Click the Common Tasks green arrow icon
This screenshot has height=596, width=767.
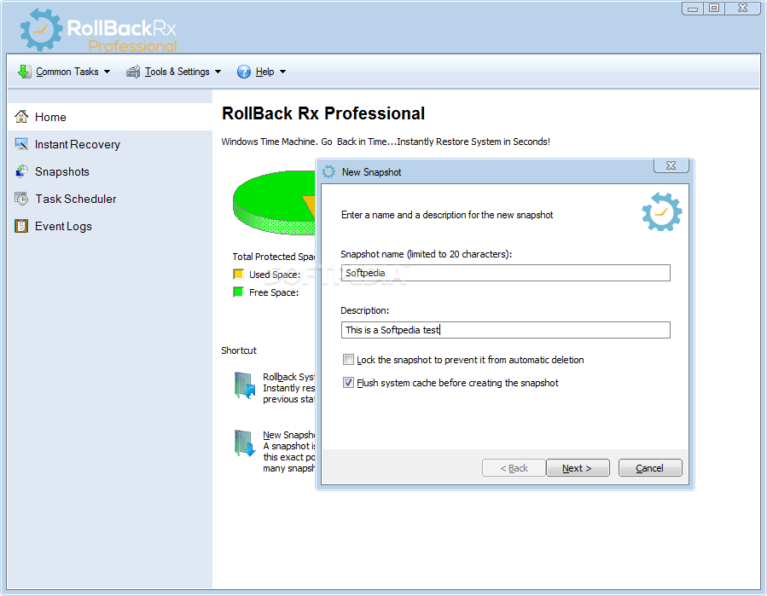tap(24, 72)
